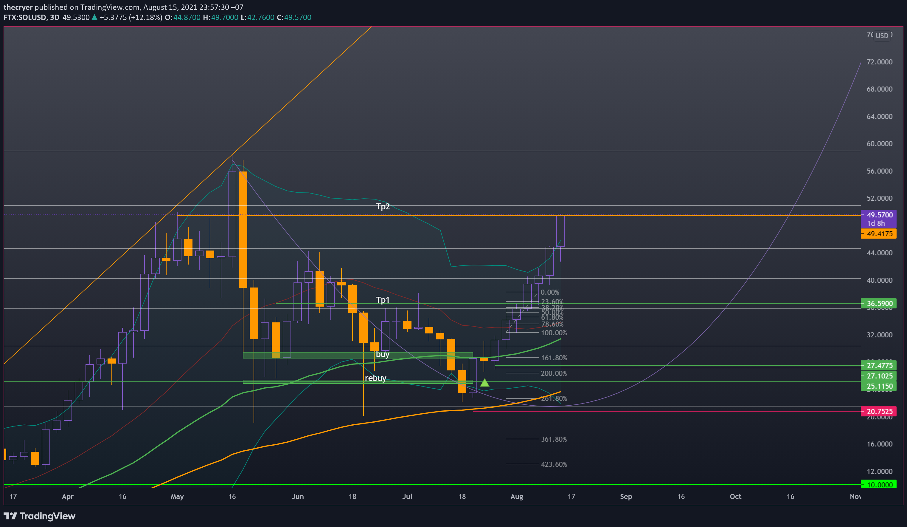
Task: Click the orange 49.4175 price tag
Action: point(878,234)
